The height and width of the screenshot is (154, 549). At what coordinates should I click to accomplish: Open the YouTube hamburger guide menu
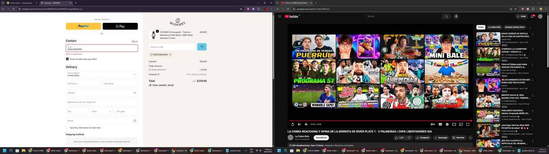[280, 16]
